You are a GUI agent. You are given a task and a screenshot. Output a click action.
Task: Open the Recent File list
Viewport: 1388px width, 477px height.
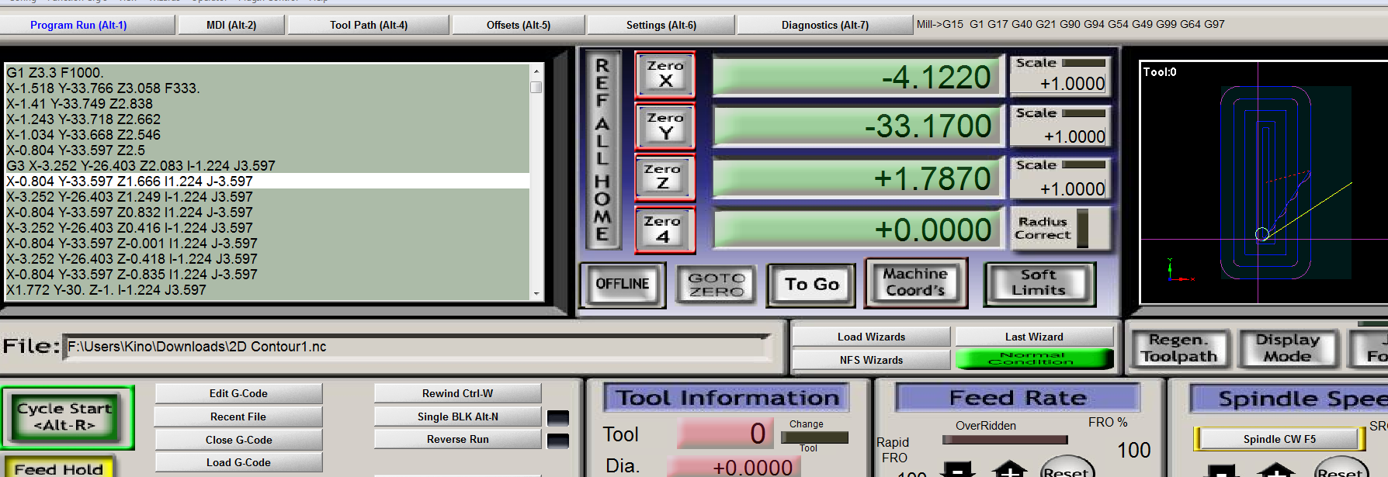[238, 417]
